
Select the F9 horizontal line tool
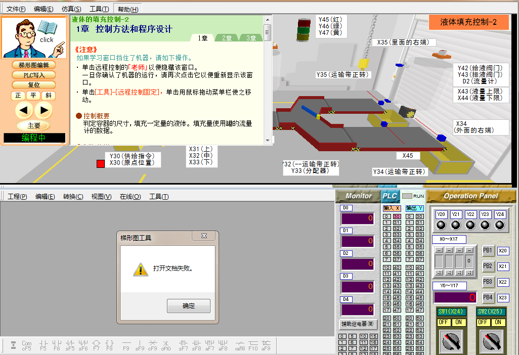(x=126, y=345)
